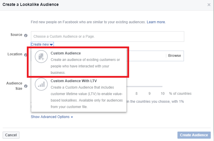Click the Create Audience button
The image size is (214, 141).
point(194,135)
